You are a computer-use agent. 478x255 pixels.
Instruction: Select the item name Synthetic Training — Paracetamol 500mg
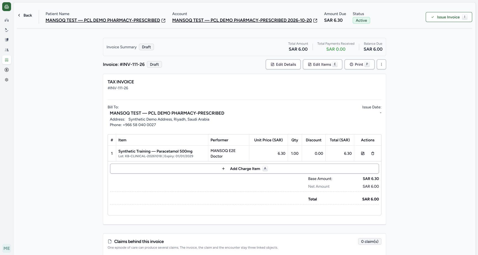coord(155,151)
